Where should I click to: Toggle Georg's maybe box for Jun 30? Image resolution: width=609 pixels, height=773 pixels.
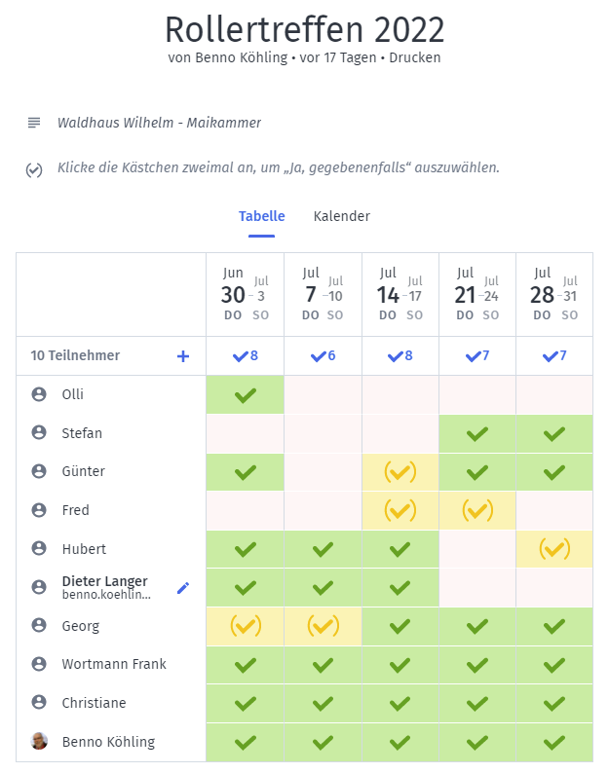[x=246, y=626]
